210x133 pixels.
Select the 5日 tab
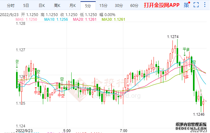[26, 6]
